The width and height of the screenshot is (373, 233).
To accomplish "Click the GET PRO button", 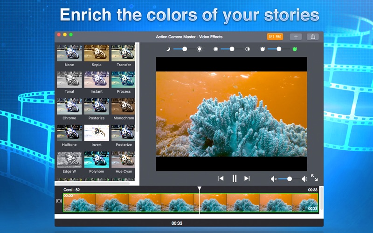I will pos(275,37).
